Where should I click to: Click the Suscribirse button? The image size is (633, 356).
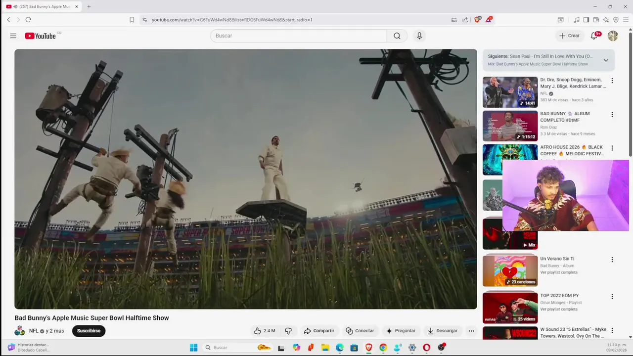click(89, 331)
